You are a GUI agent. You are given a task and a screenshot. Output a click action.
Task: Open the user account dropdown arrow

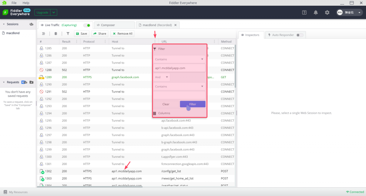pyautogui.click(x=360, y=12)
